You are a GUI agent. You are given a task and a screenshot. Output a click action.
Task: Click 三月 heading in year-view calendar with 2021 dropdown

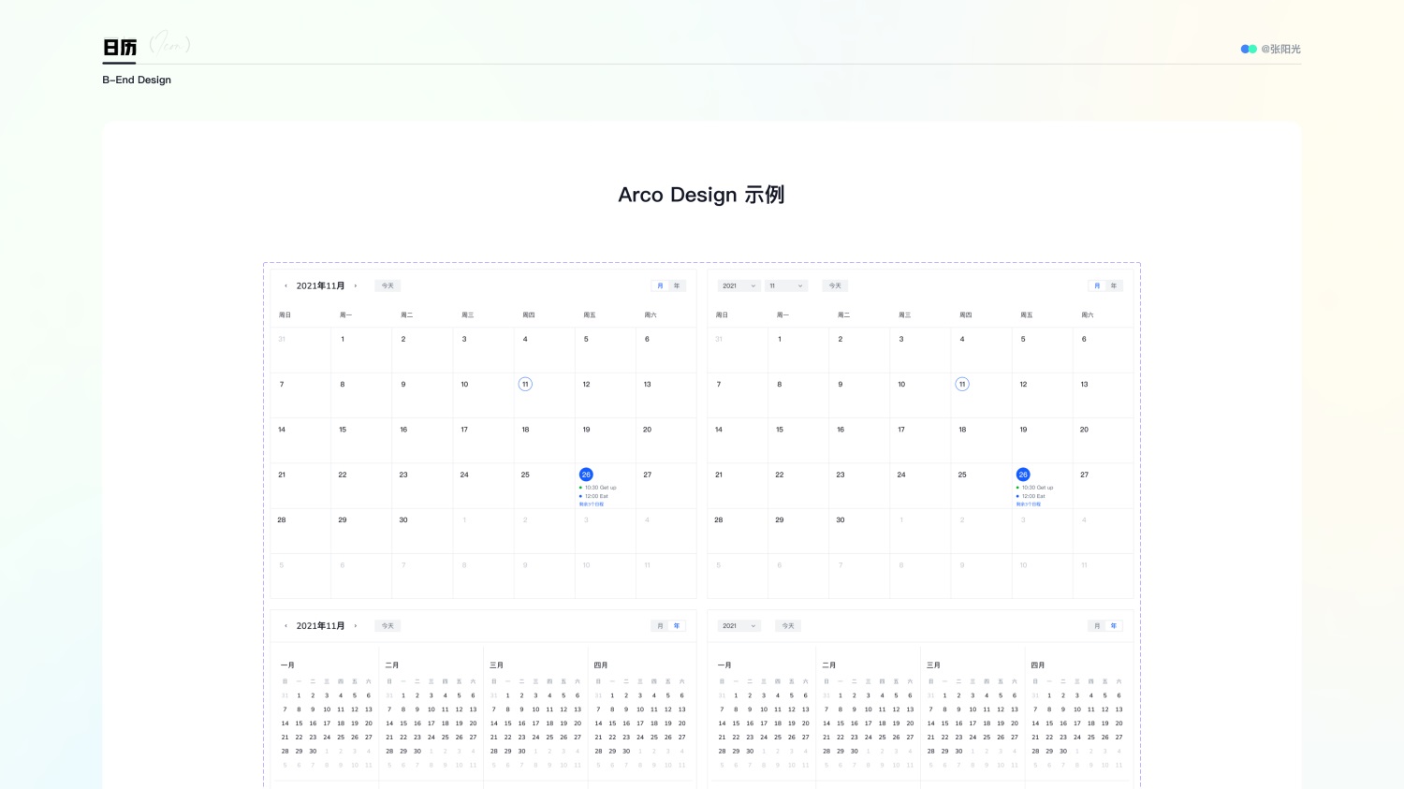(x=934, y=665)
